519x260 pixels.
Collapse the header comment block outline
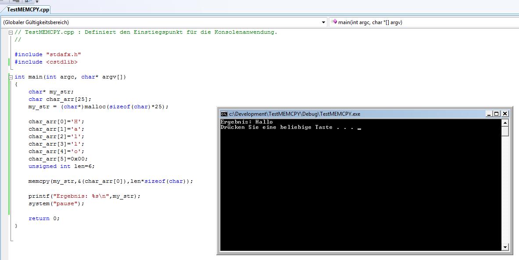click(x=11, y=32)
